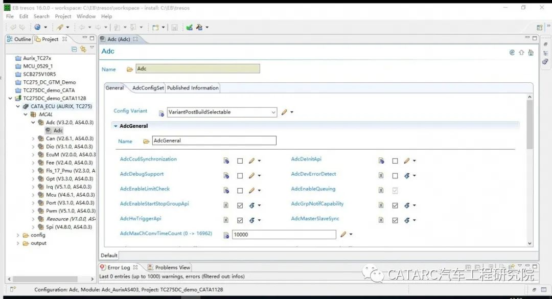Collapse the AdcGeneral section

pyautogui.click(x=116, y=126)
